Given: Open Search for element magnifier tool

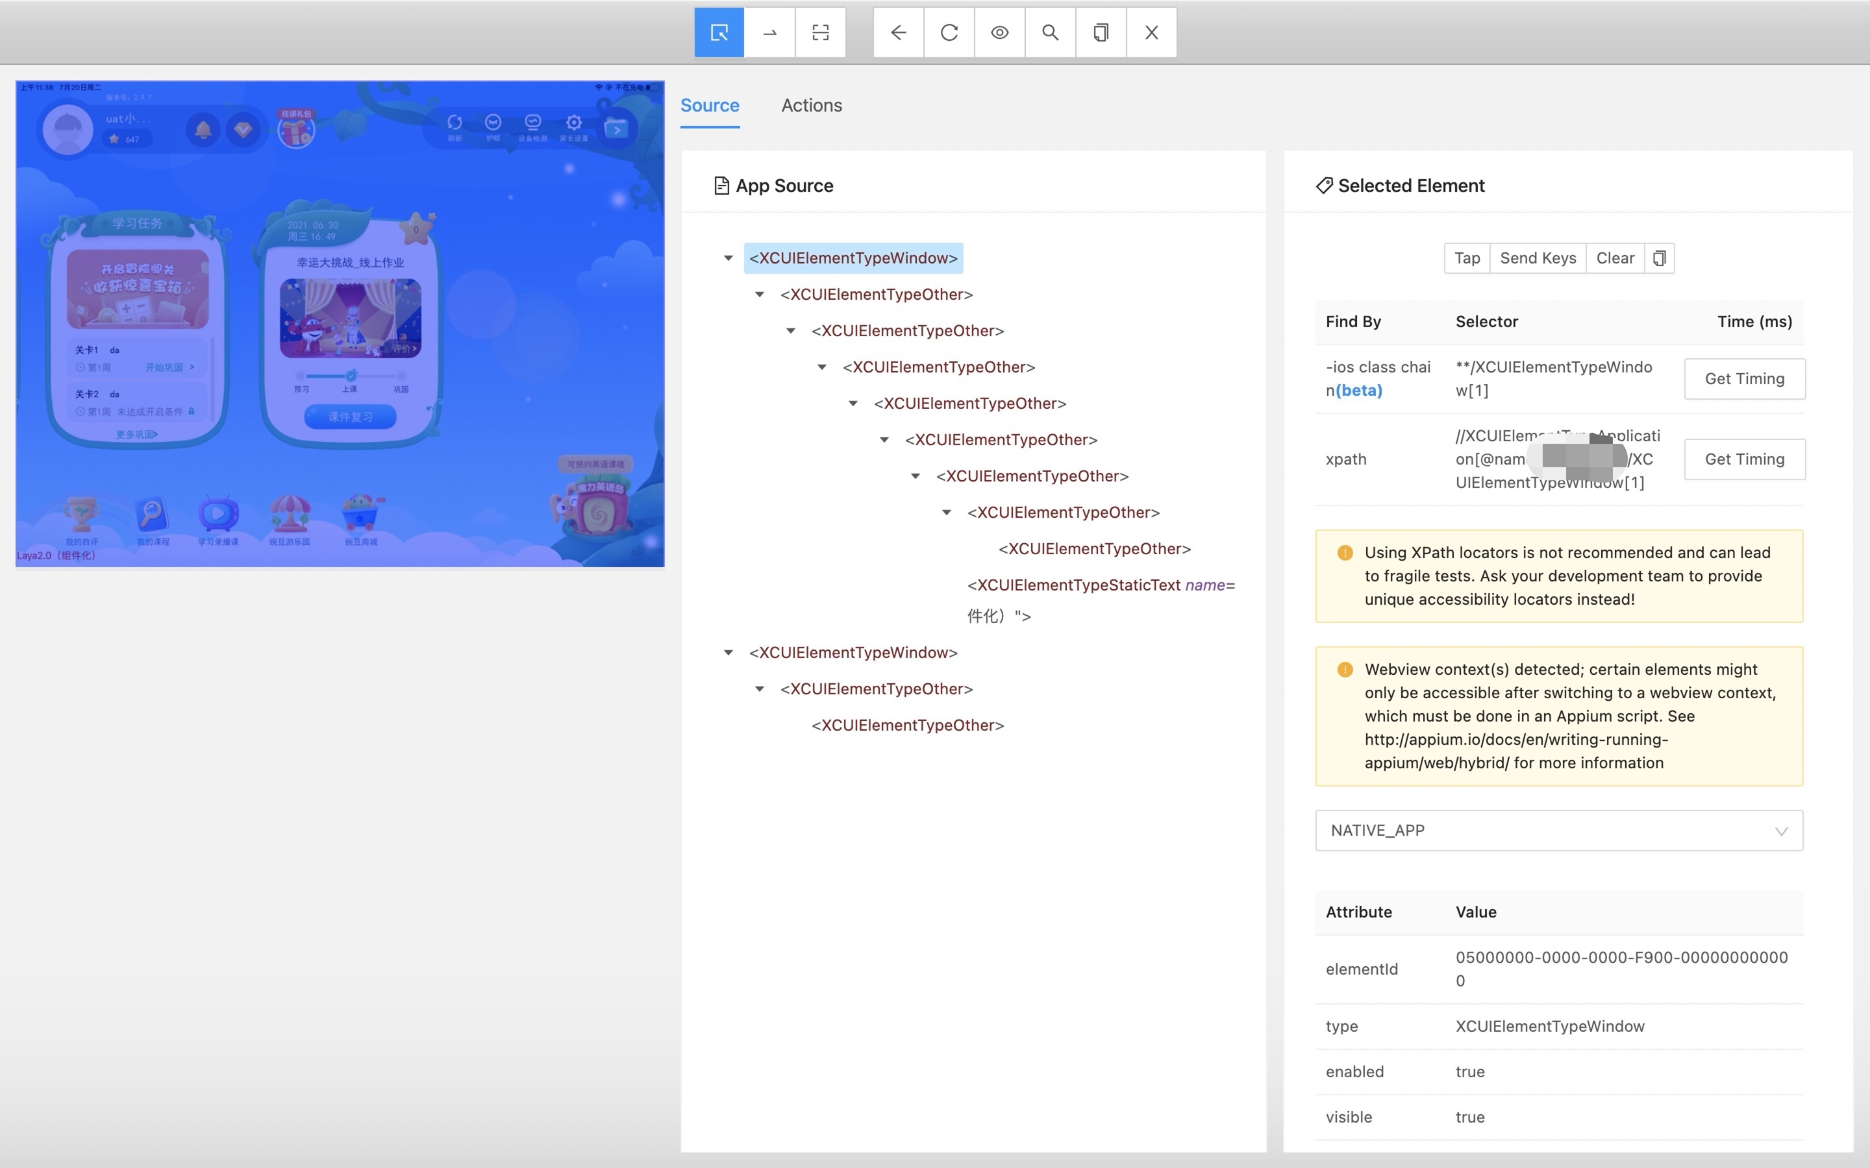Looking at the screenshot, I should (1050, 32).
